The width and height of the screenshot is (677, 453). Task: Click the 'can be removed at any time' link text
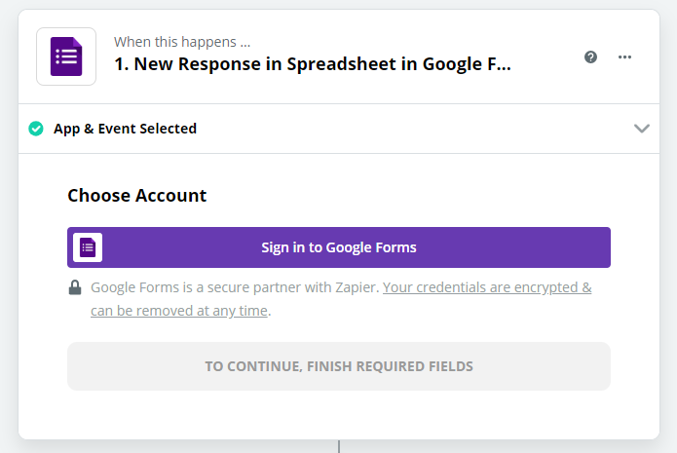(179, 311)
